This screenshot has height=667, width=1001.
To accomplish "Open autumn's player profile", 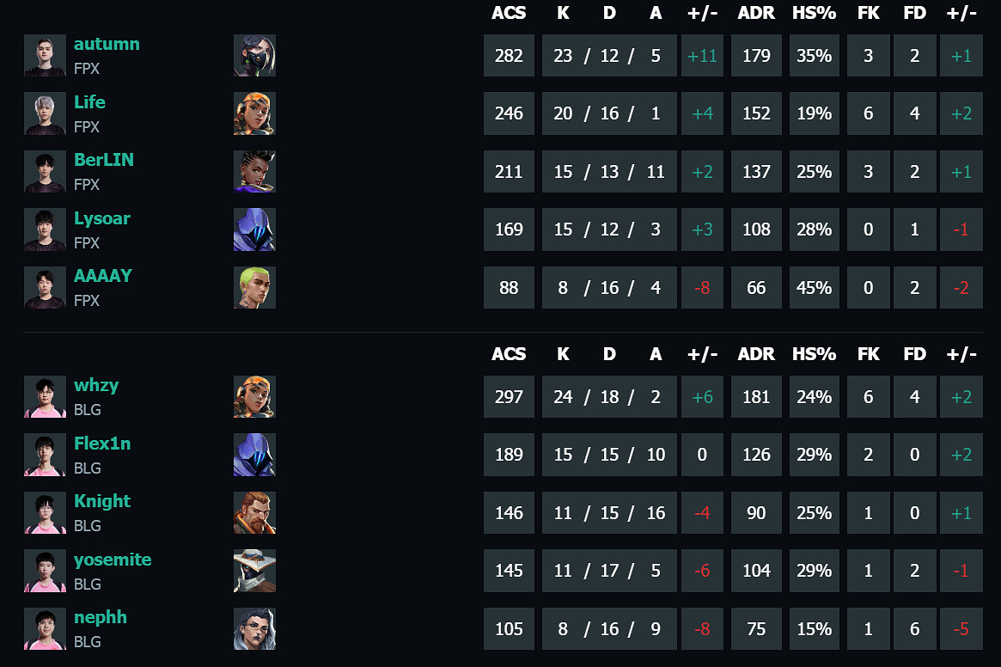I will pyautogui.click(x=107, y=43).
